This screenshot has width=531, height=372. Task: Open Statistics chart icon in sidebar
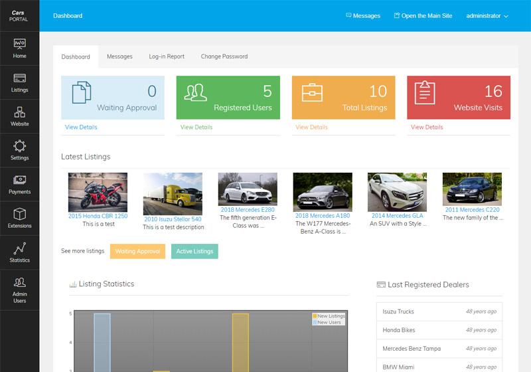[x=19, y=248]
